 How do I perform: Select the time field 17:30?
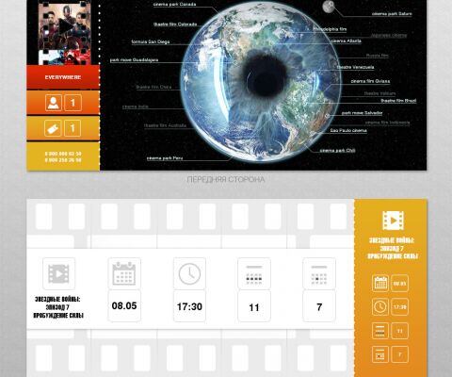pyautogui.click(x=189, y=306)
